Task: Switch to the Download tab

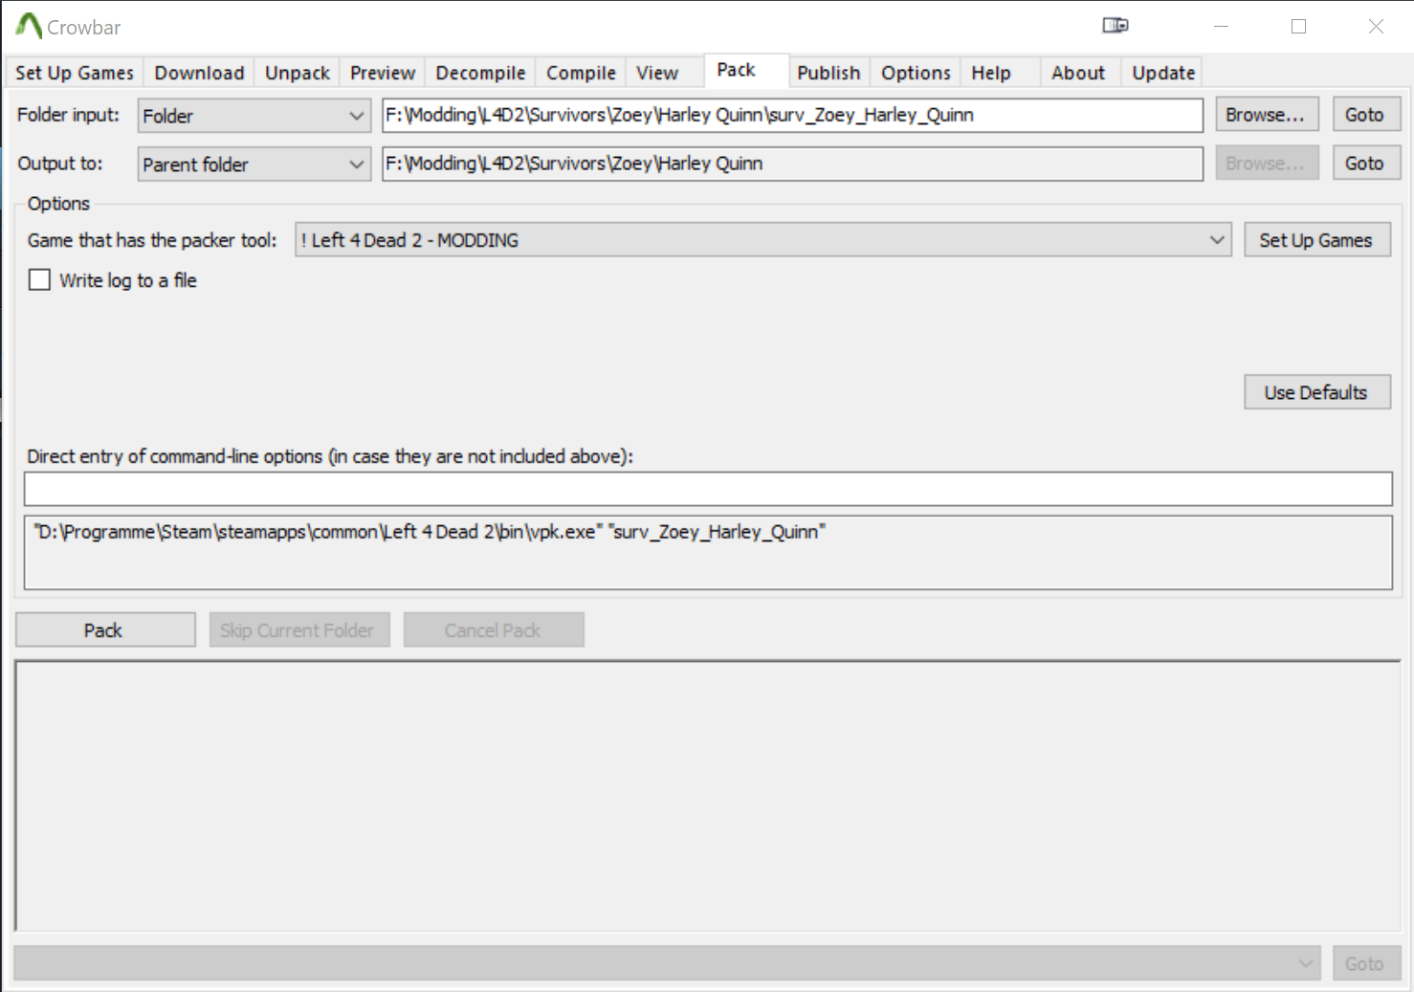Action: tap(199, 73)
